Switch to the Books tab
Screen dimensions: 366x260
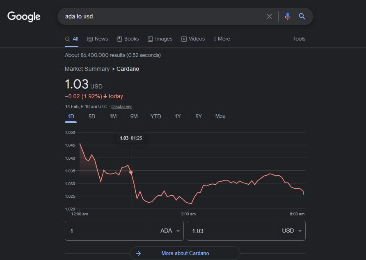click(128, 39)
